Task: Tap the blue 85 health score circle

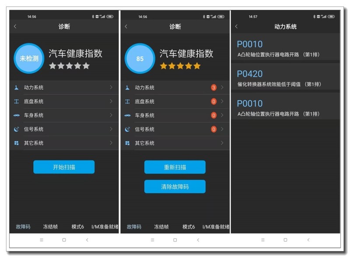Action: (x=140, y=58)
